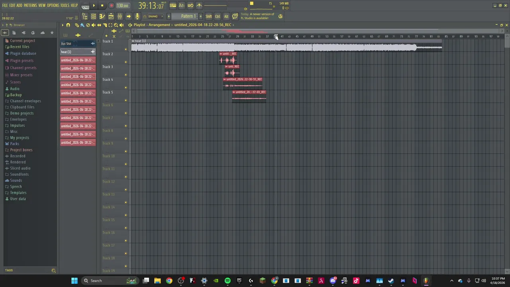Adjust the tempo 130.000 field
Image resolution: width=510 pixels, height=287 pixels.
pyautogui.click(x=122, y=6)
